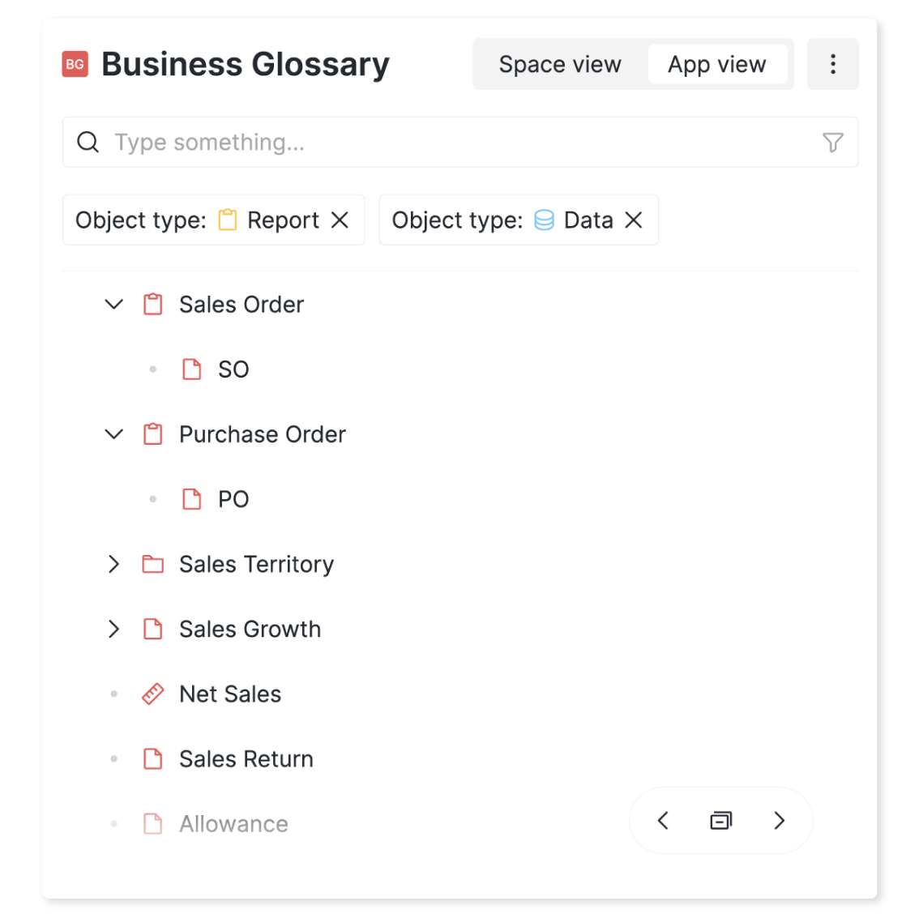Click the BG Business Glossary logo icon

(75, 64)
